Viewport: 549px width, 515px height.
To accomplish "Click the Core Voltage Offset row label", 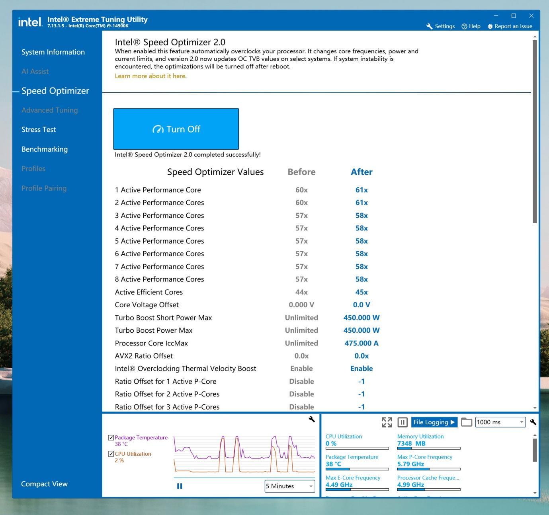I will pos(147,305).
